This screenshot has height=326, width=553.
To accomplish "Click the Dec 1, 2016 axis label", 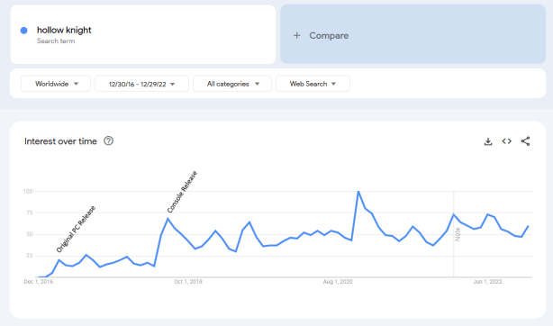I will click(x=39, y=282).
